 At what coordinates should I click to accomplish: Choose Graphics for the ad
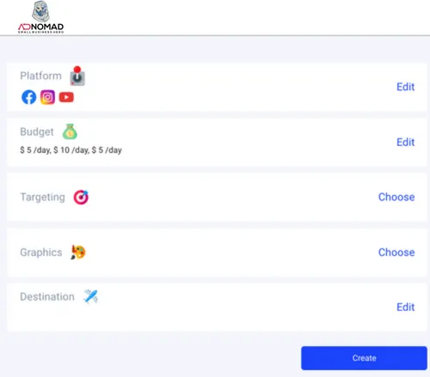[x=396, y=252]
